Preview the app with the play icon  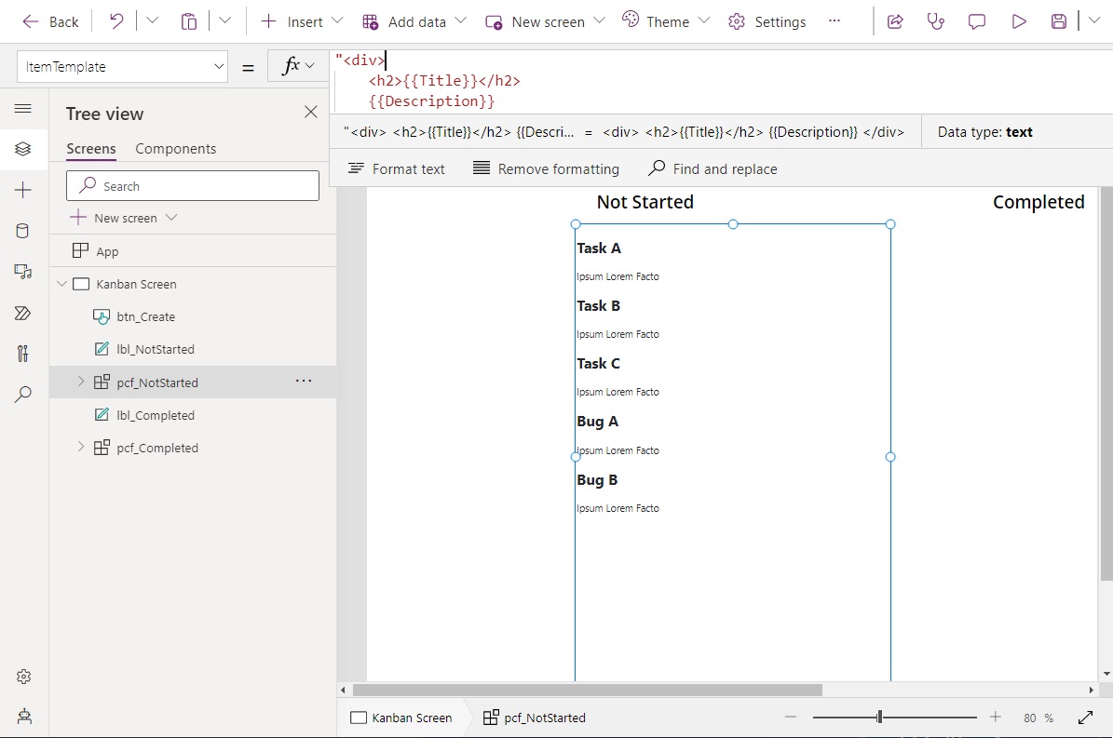point(1018,20)
